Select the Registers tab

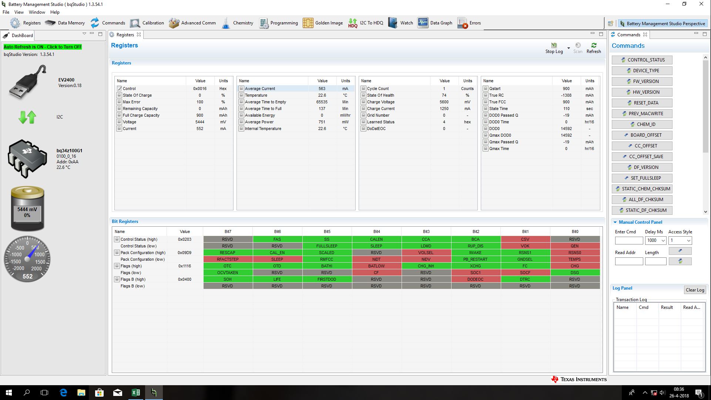click(125, 35)
